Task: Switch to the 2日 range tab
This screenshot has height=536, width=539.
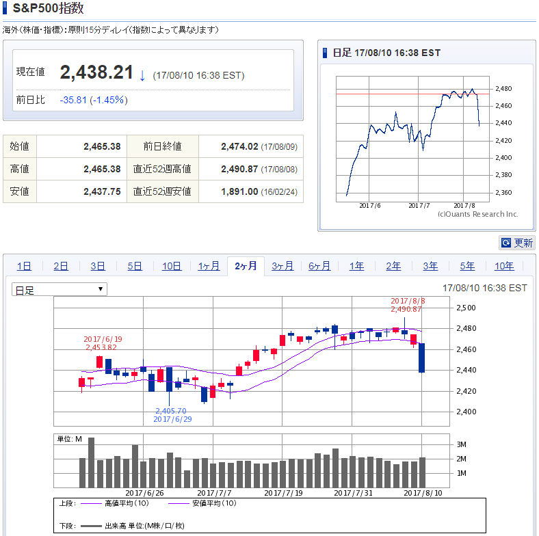Action: point(61,266)
